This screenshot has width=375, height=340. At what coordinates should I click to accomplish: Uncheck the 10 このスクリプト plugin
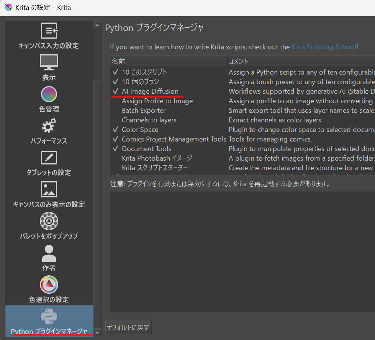[x=116, y=72]
